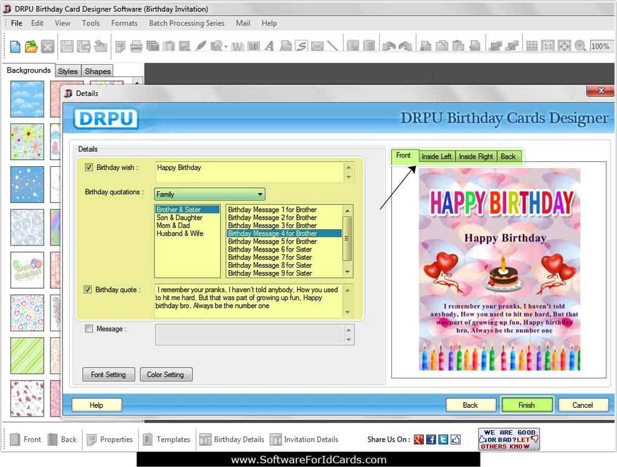Switch to the Back preview tab
The width and height of the screenshot is (617, 467).
tap(508, 156)
